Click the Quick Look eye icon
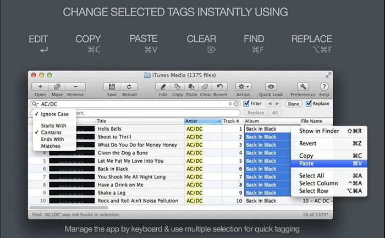The width and height of the screenshot is (385, 238). coord(271,87)
